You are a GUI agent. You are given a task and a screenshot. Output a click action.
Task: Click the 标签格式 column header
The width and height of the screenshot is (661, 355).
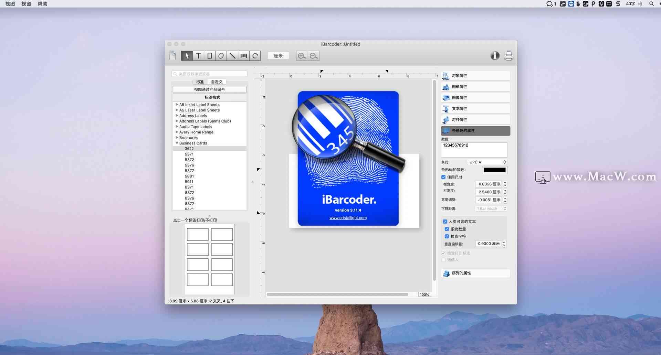[209, 97]
